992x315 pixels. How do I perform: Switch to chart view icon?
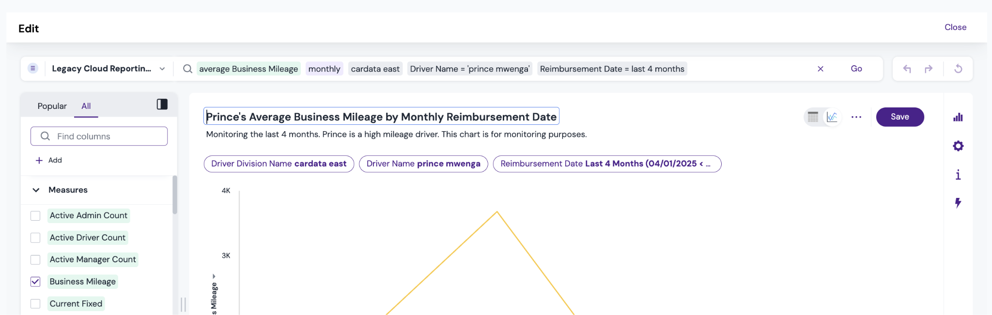[832, 117]
